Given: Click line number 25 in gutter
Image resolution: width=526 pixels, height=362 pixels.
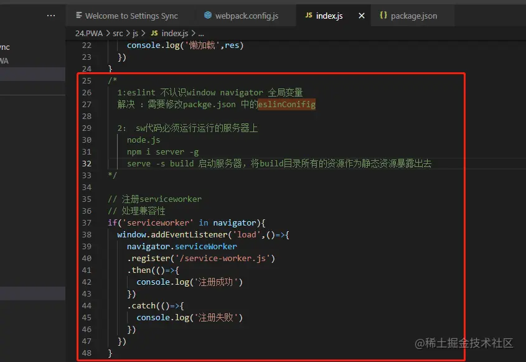Looking at the screenshot, I should [x=87, y=80].
